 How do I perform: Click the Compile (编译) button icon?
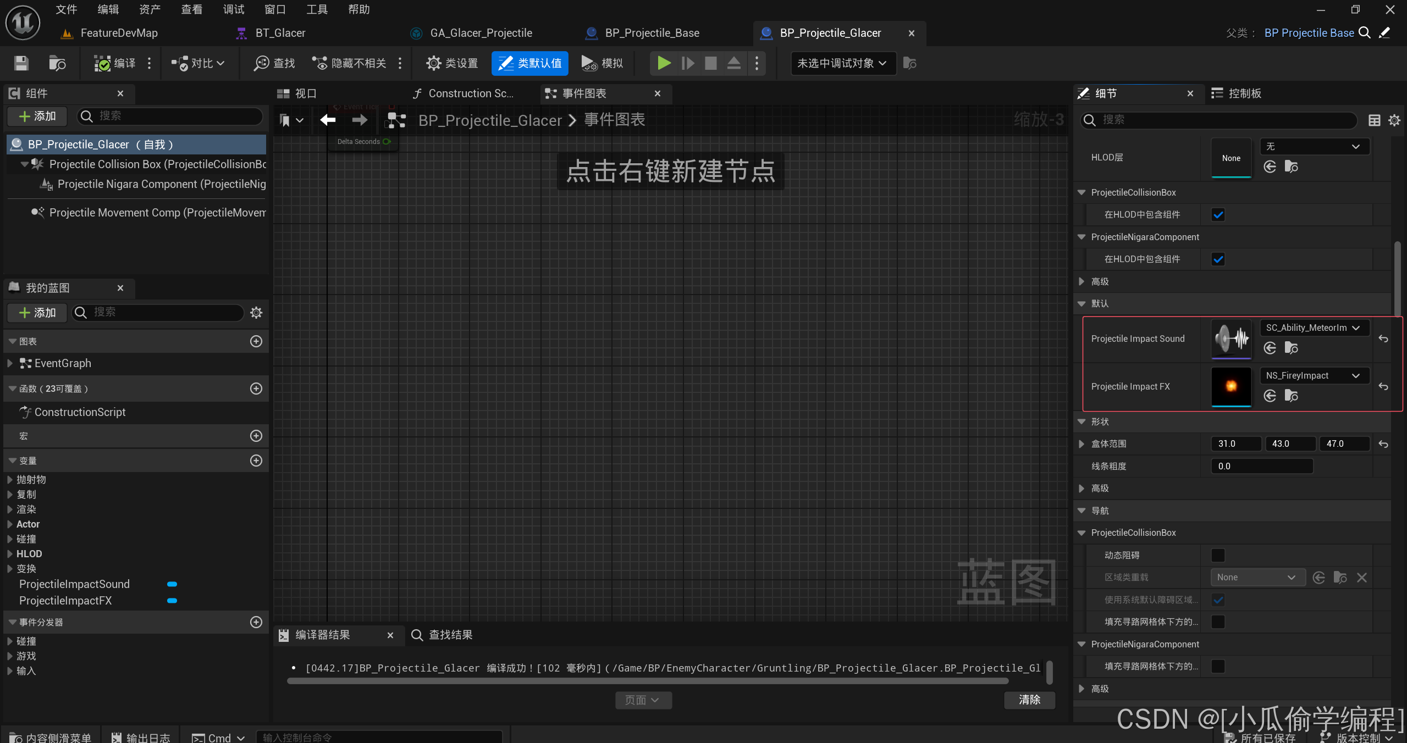coord(102,63)
